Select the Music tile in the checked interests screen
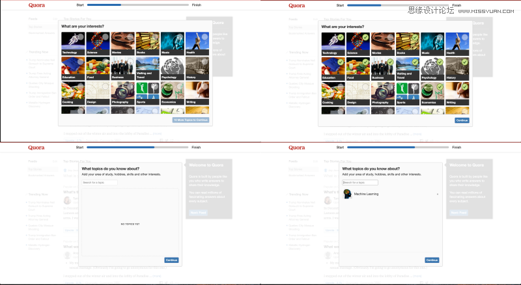The image size is (521, 285). [x=432, y=44]
